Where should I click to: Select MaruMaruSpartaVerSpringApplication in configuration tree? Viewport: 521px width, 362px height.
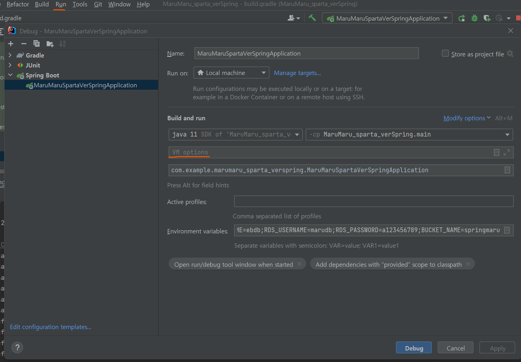(x=81, y=85)
